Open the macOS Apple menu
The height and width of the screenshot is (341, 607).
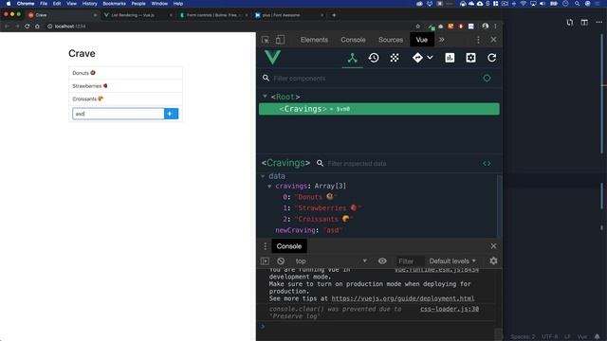point(9,4)
